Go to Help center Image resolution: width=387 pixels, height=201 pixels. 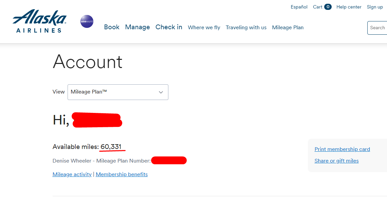[349, 7]
